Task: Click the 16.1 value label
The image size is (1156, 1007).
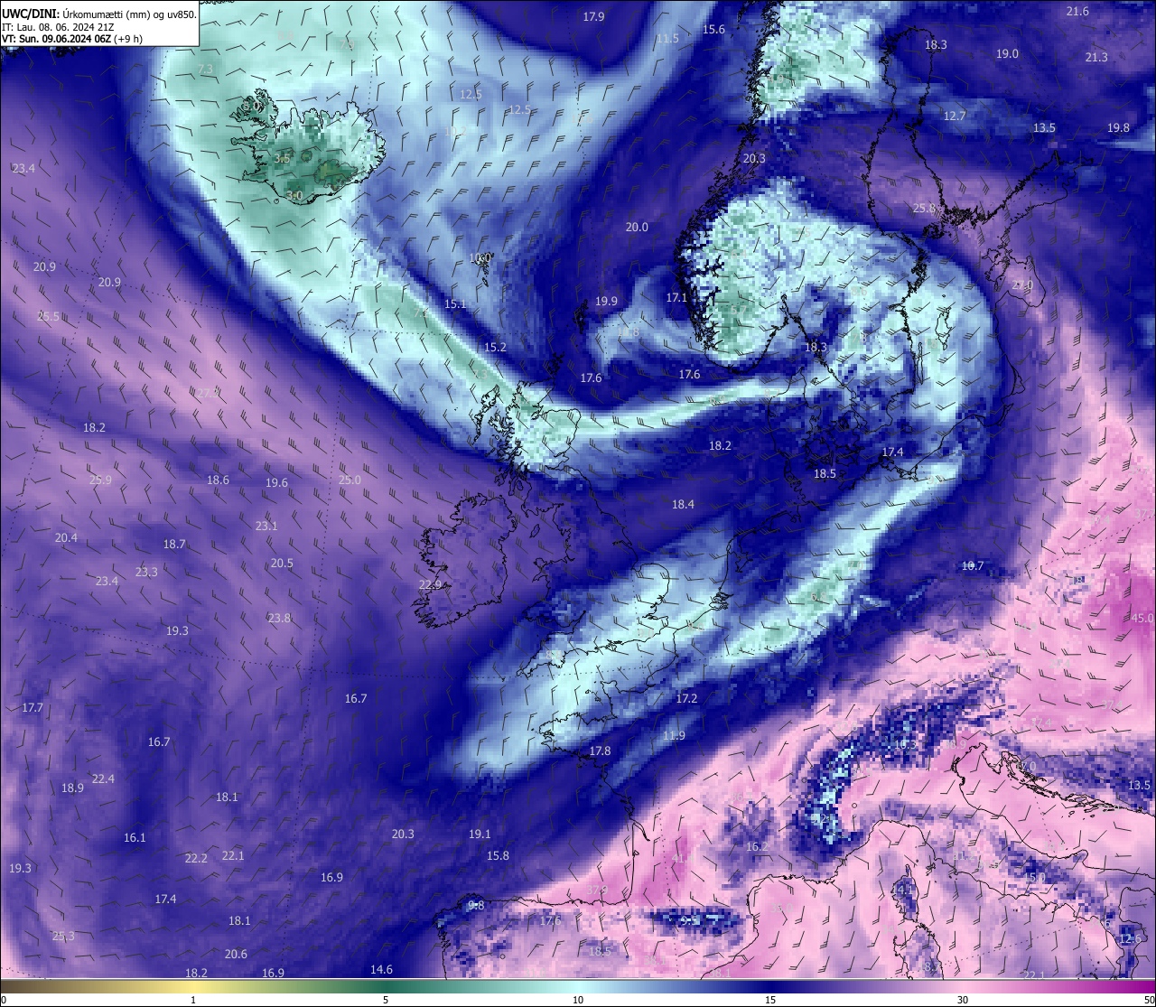Action: click(135, 838)
